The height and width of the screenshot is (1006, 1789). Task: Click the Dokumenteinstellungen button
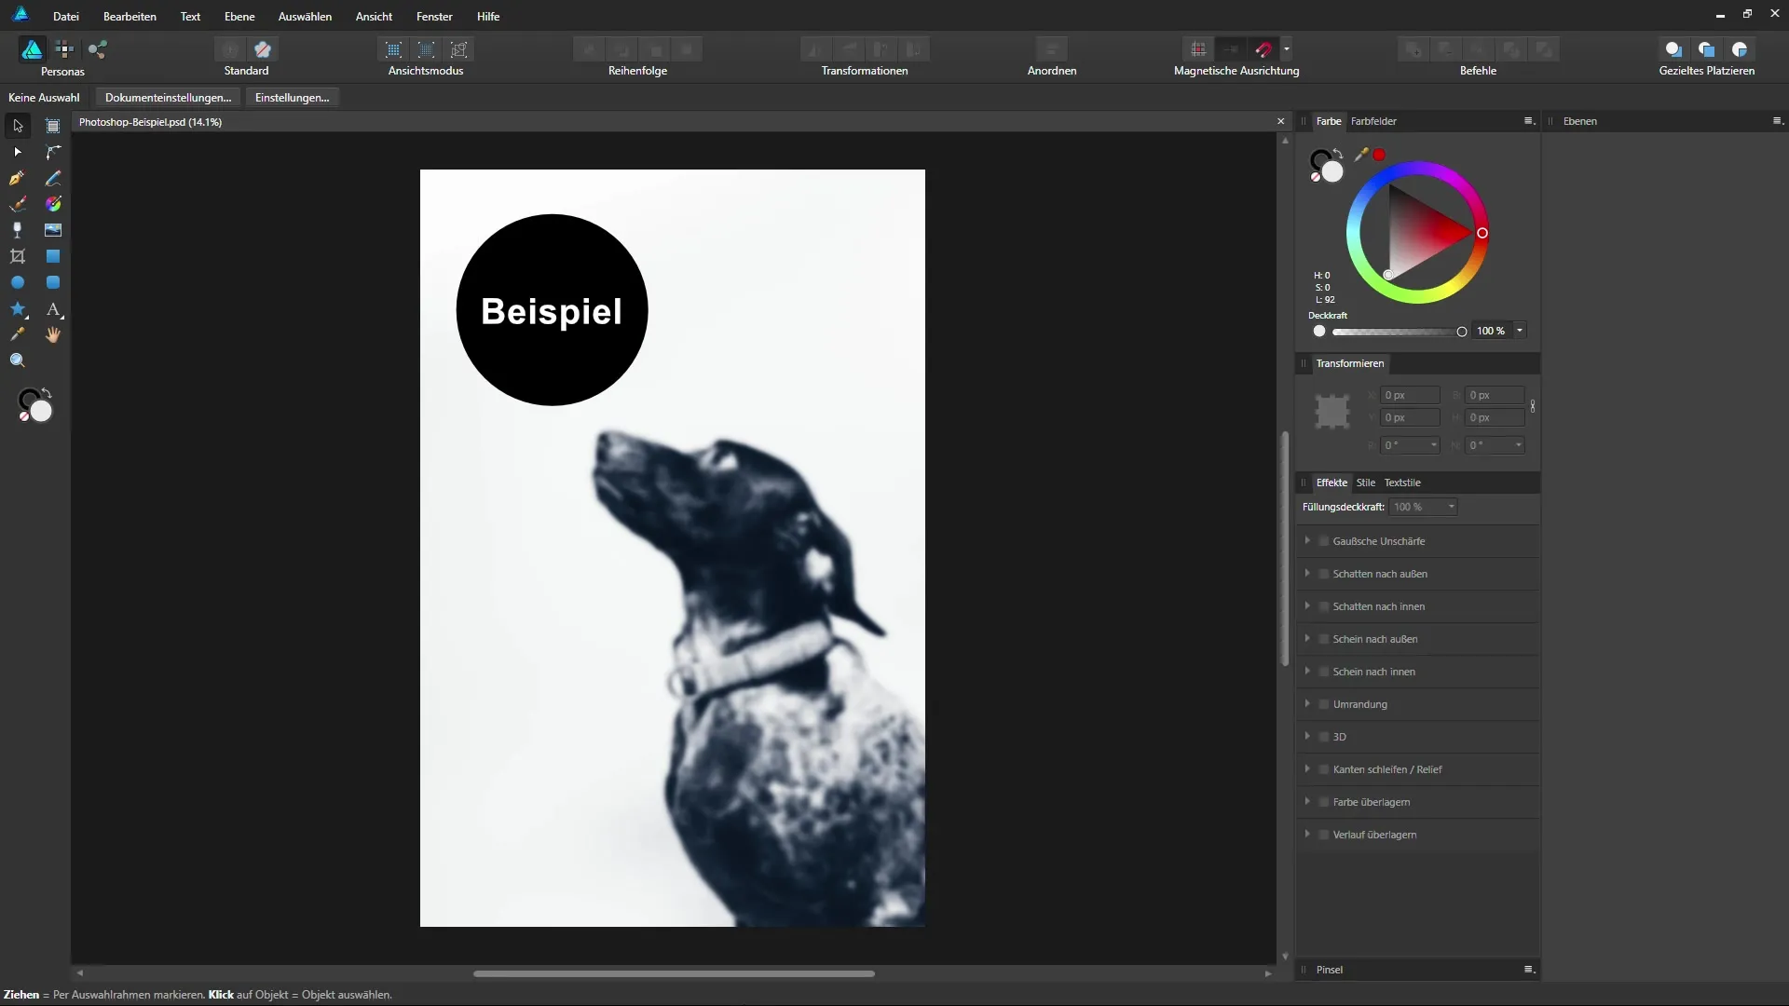tap(168, 97)
